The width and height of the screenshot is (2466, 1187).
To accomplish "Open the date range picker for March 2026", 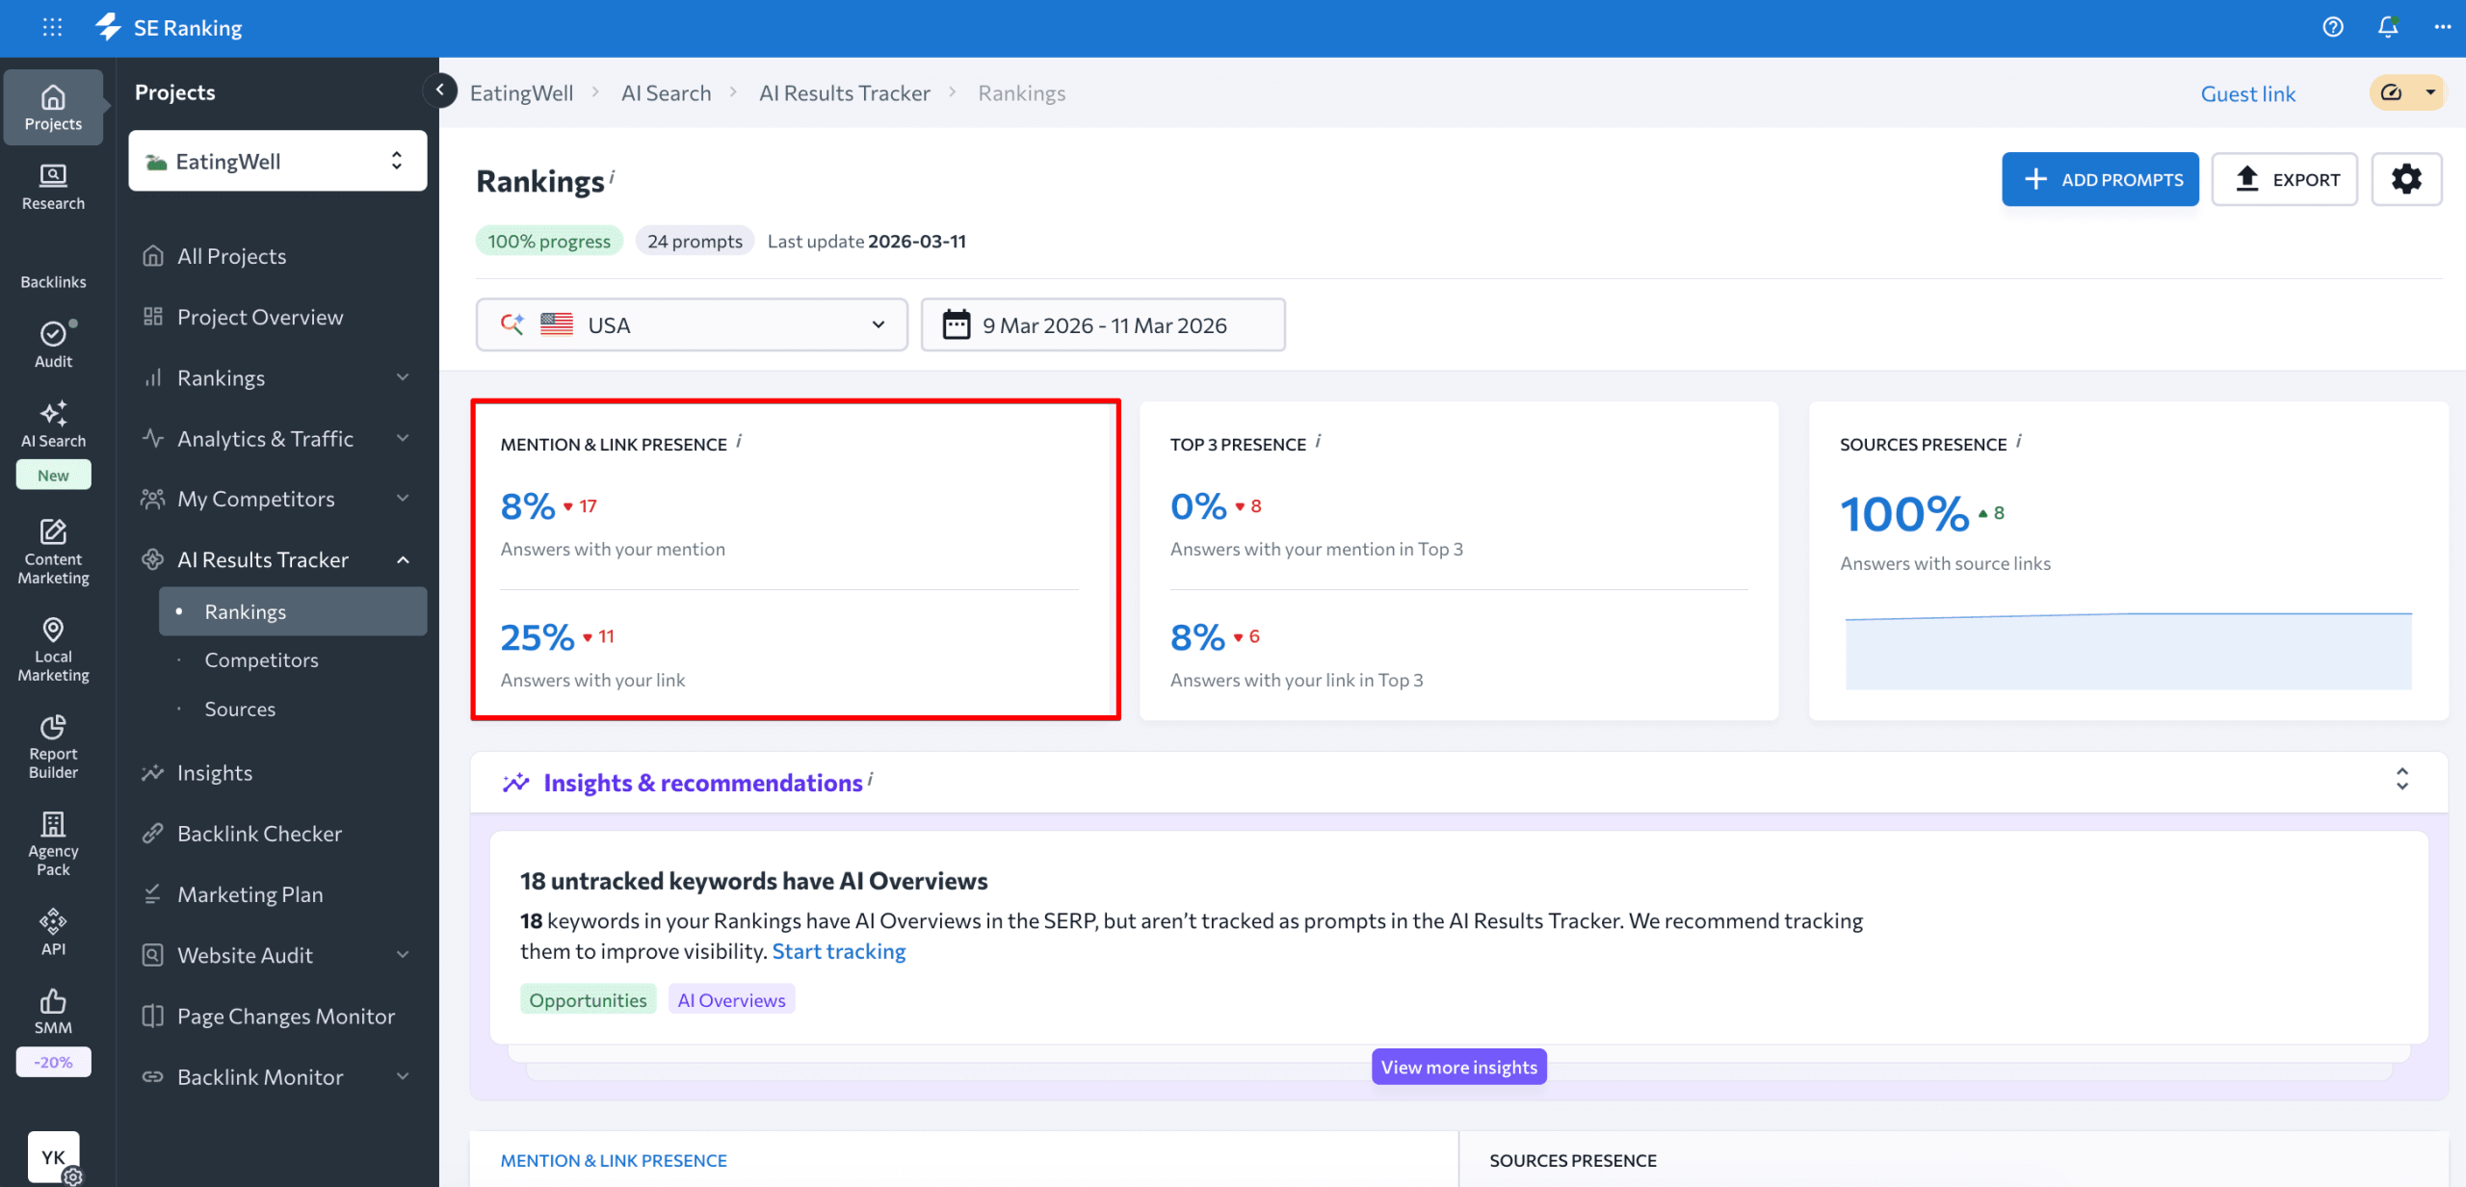I will coord(1102,324).
